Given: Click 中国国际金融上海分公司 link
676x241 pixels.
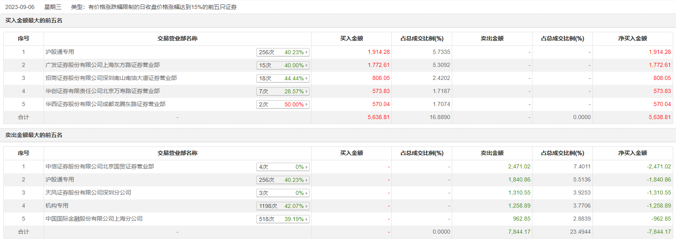Looking at the screenshot, I should [94, 219].
